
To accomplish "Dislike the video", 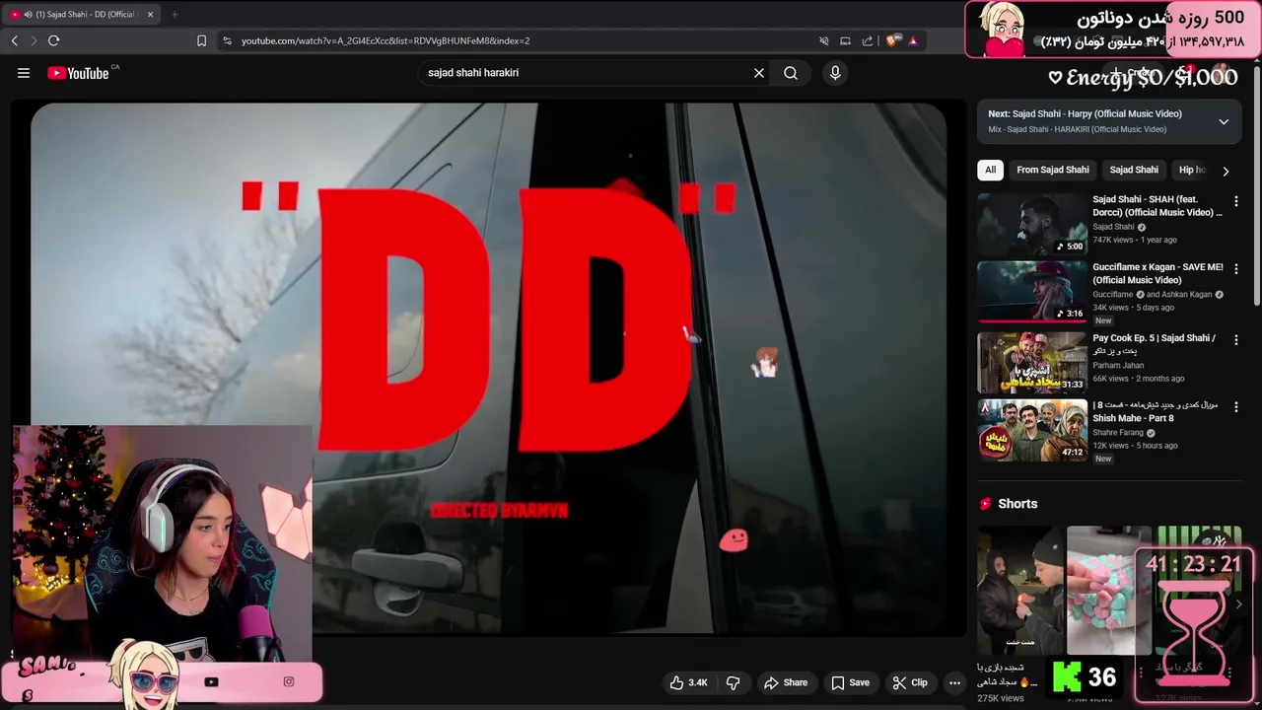I will click(x=733, y=682).
